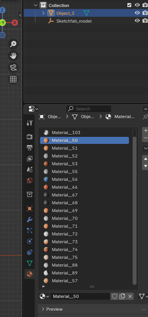Select Material__89 slot

click(85, 273)
